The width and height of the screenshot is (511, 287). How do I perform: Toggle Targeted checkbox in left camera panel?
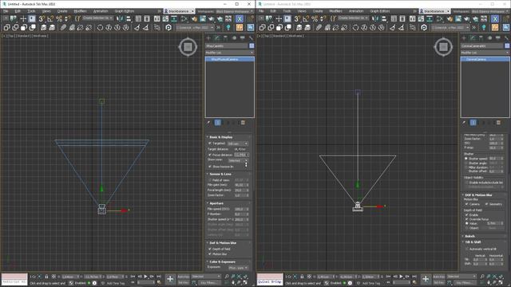(210, 143)
